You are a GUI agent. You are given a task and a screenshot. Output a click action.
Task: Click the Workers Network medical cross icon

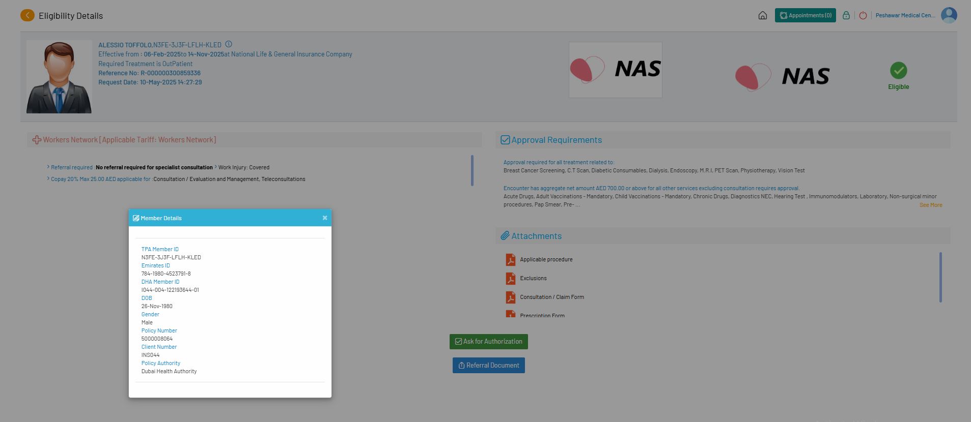[x=37, y=140]
